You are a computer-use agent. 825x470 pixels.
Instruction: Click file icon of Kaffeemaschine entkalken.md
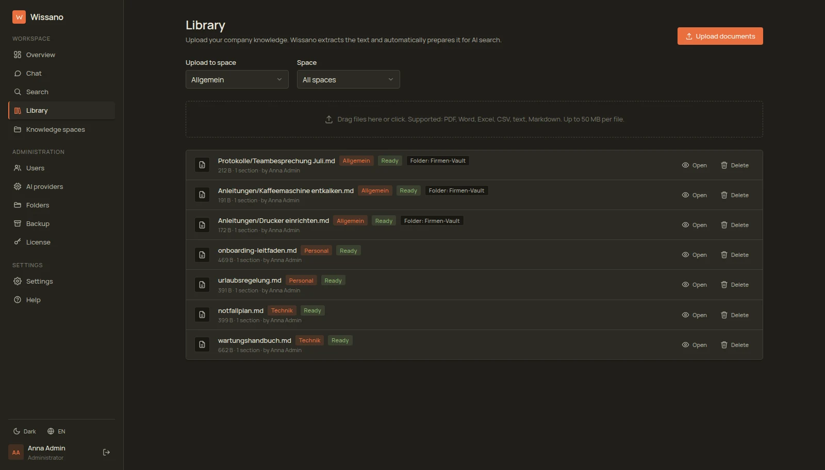point(202,195)
